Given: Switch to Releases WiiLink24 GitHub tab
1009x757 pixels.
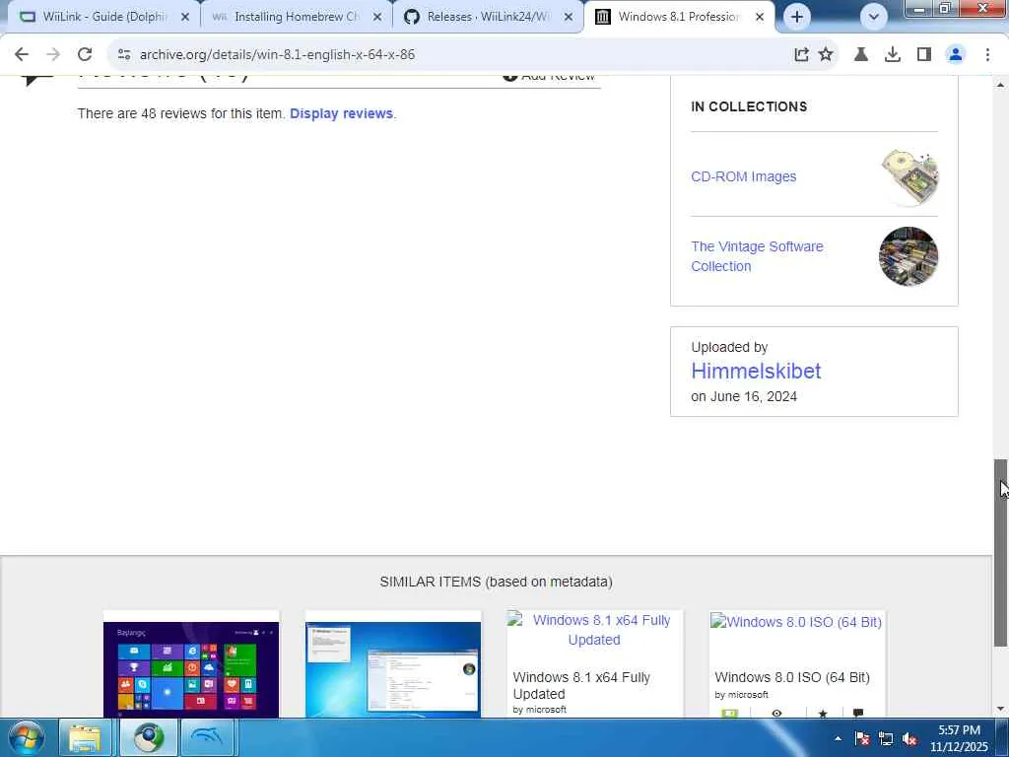Looking at the screenshot, I should 488,17.
